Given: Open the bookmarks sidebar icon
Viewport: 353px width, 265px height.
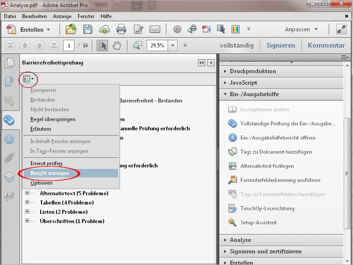Looking at the screenshot, I should point(9,82).
